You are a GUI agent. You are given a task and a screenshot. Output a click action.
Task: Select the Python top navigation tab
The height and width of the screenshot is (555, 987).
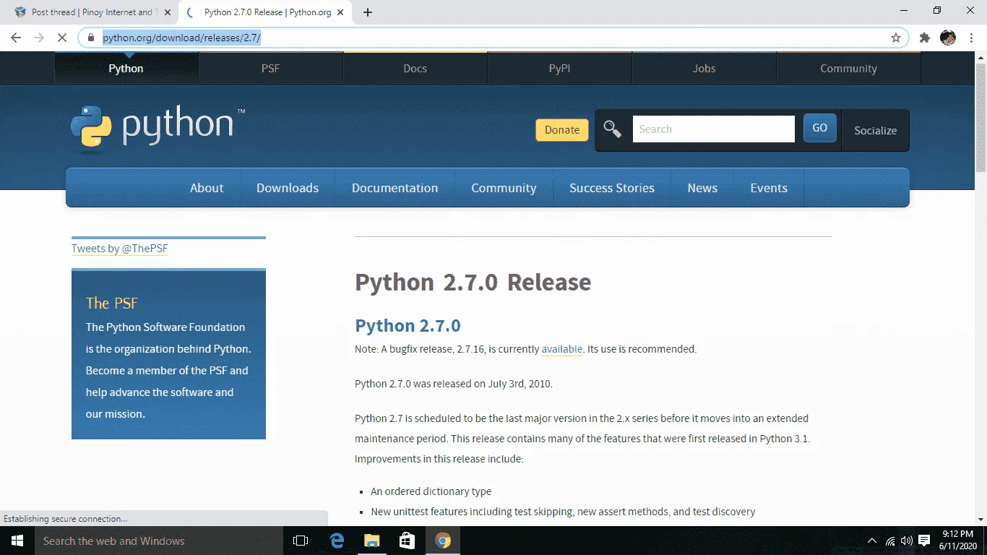coord(126,69)
